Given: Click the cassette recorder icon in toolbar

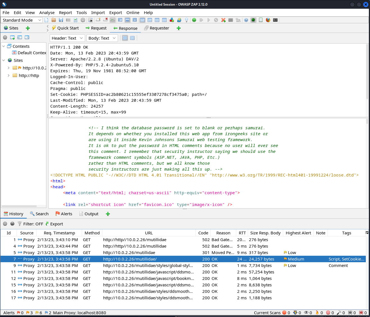Looking at the screenshot, I should (275, 20).
